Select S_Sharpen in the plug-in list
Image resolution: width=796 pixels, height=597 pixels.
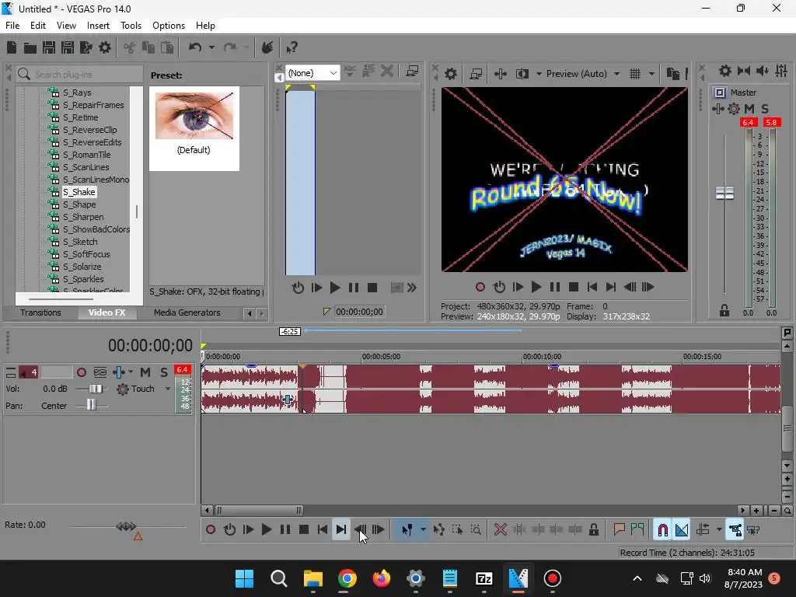(x=84, y=218)
